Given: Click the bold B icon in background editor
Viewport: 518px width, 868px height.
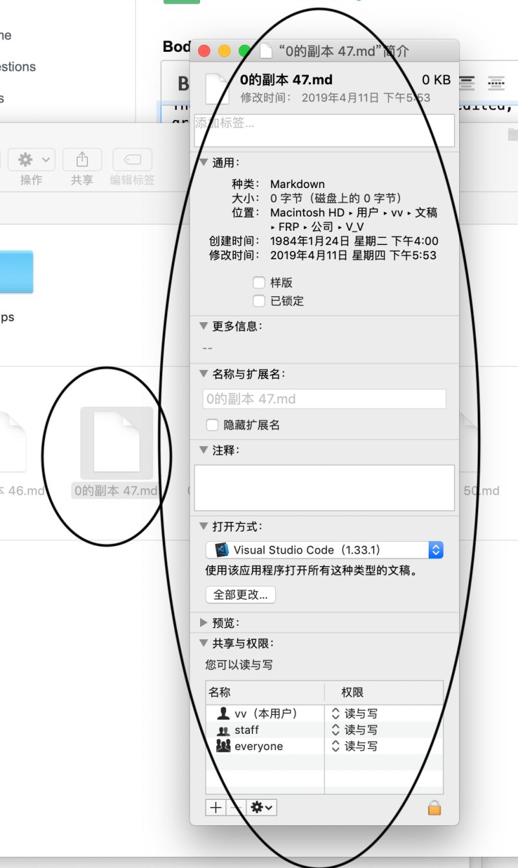Looking at the screenshot, I should coord(184,83).
